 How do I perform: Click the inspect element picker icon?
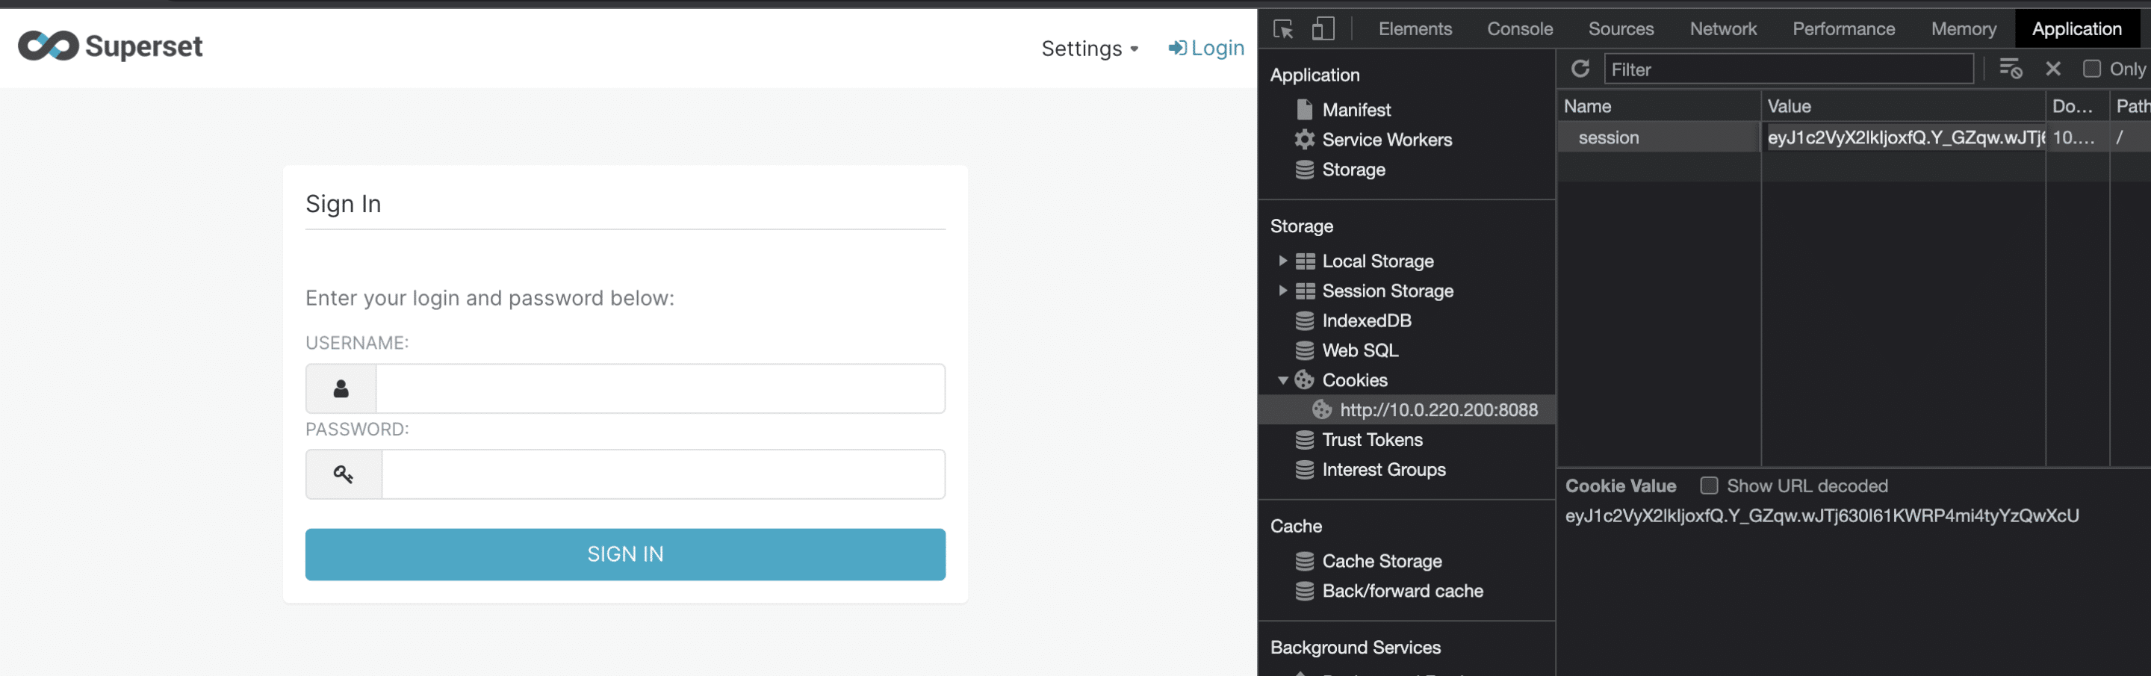pyautogui.click(x=1282, y=29)
